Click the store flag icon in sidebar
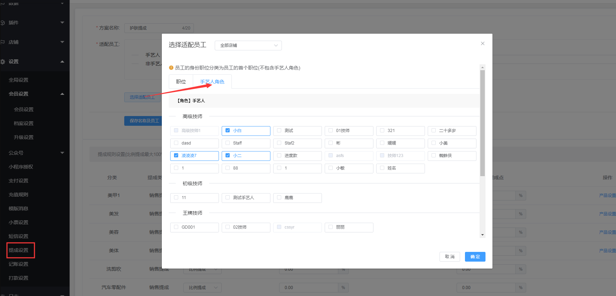 (x=3, y=42)
